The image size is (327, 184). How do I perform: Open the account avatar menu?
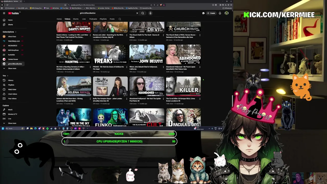click(227, 13)
